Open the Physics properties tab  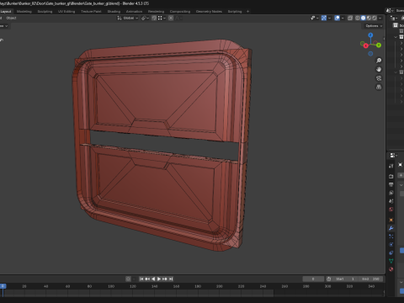[x=391, y=244]
